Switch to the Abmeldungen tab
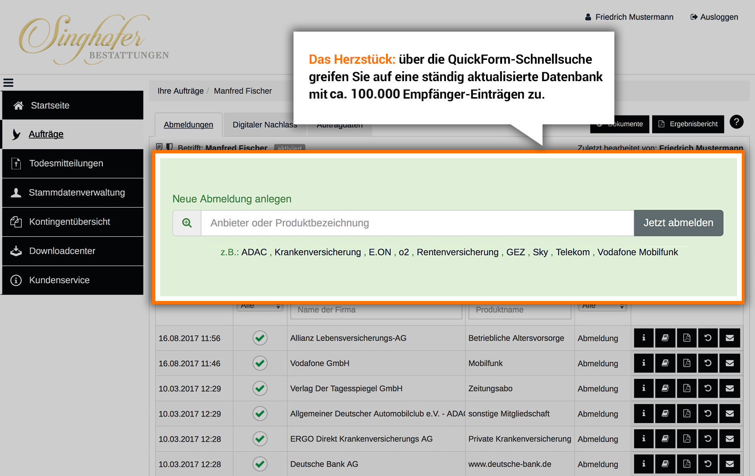This screenshot has width=755, height=476. pos(188,125)
